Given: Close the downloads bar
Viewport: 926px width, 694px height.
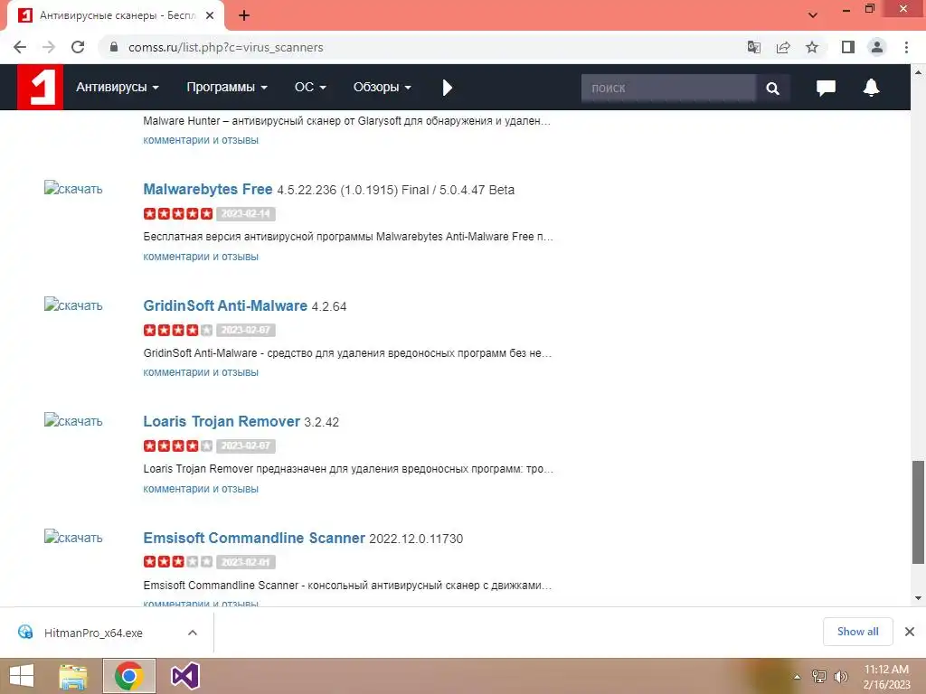Looking at the screenshot, I should tap(910, 632).
